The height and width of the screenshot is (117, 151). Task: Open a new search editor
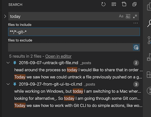tap(124, 4)
